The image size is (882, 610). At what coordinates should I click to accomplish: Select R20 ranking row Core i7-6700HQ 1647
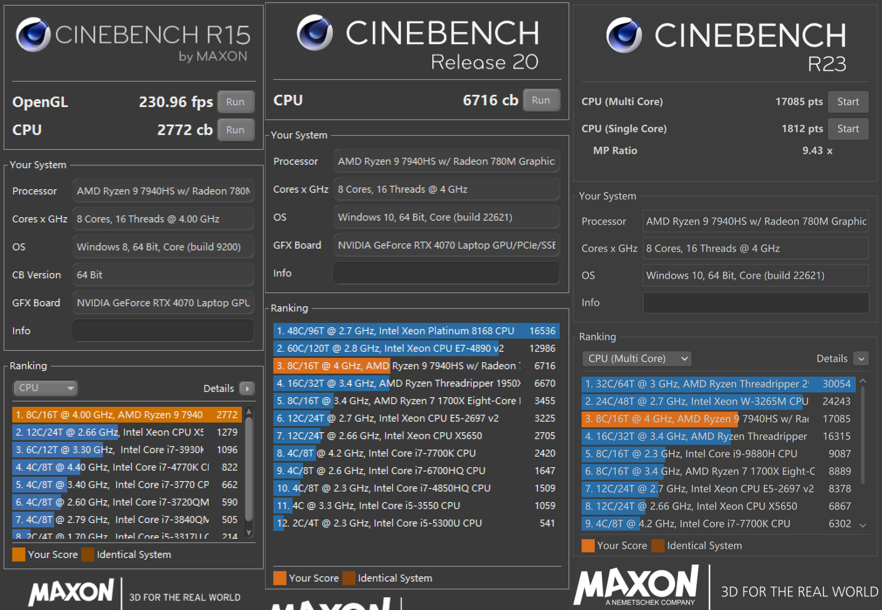click(416, 471)
